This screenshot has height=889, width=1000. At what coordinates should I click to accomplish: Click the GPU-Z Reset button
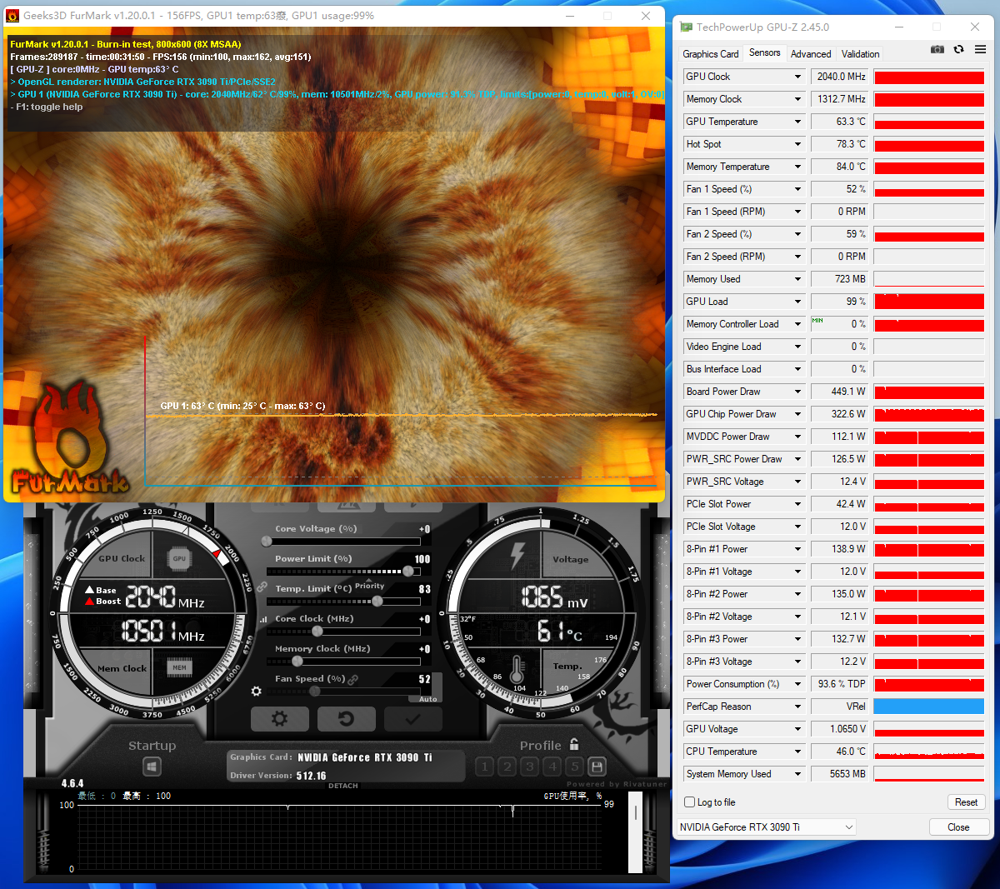click(966, 802)
